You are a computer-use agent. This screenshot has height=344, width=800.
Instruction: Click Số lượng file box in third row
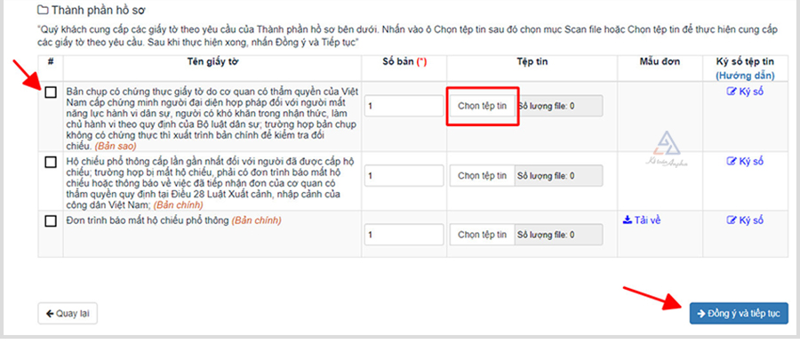pyautogui.click(x=559, y=235)
